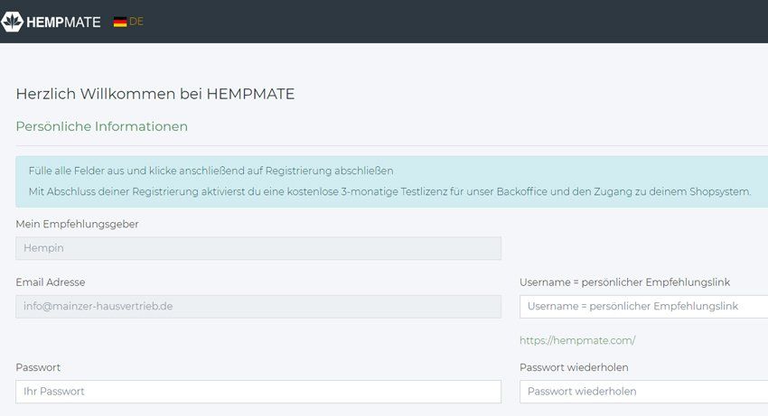This screenshot has width=768, height=416.
Task: Focus the Username input field
Action: click(643, 307)
